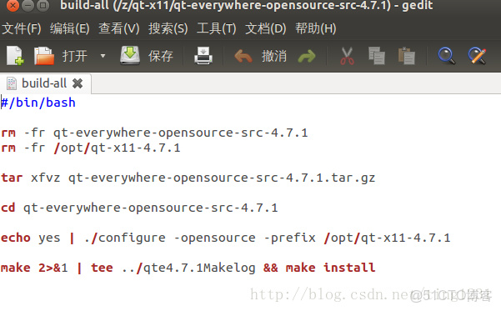The image size is (501, 311).
Task: Click the Print icon
Action: pos(203,56)
